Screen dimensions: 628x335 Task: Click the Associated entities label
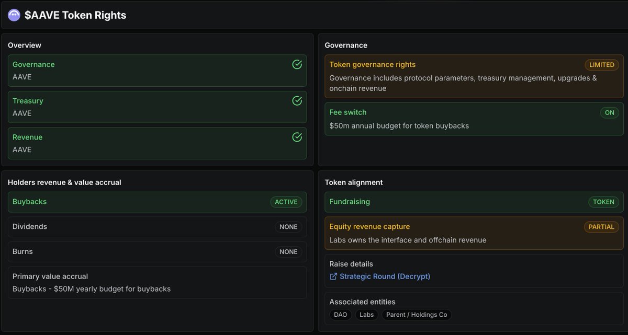tap(362, 302)
